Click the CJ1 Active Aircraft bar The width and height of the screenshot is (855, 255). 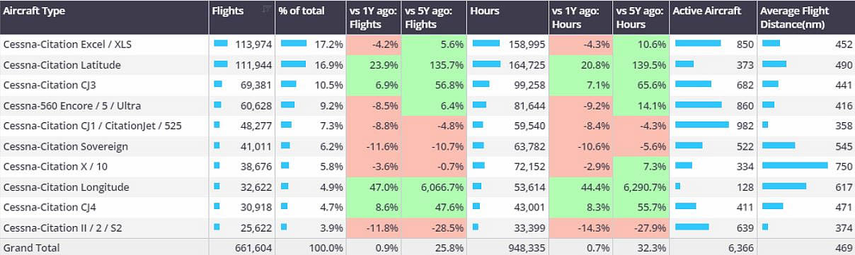[702, 124]
